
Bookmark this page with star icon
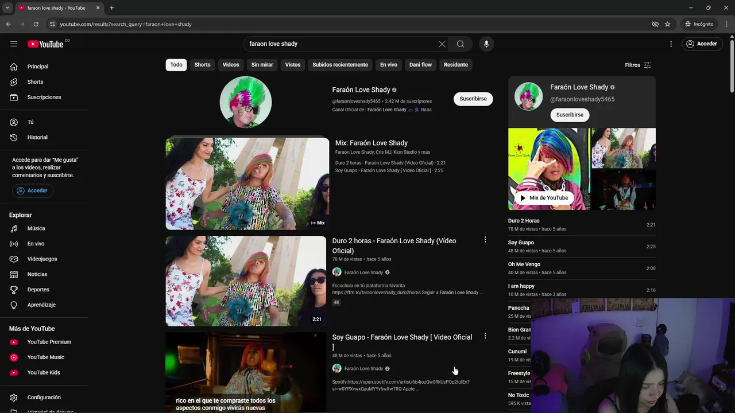(667, 24)
